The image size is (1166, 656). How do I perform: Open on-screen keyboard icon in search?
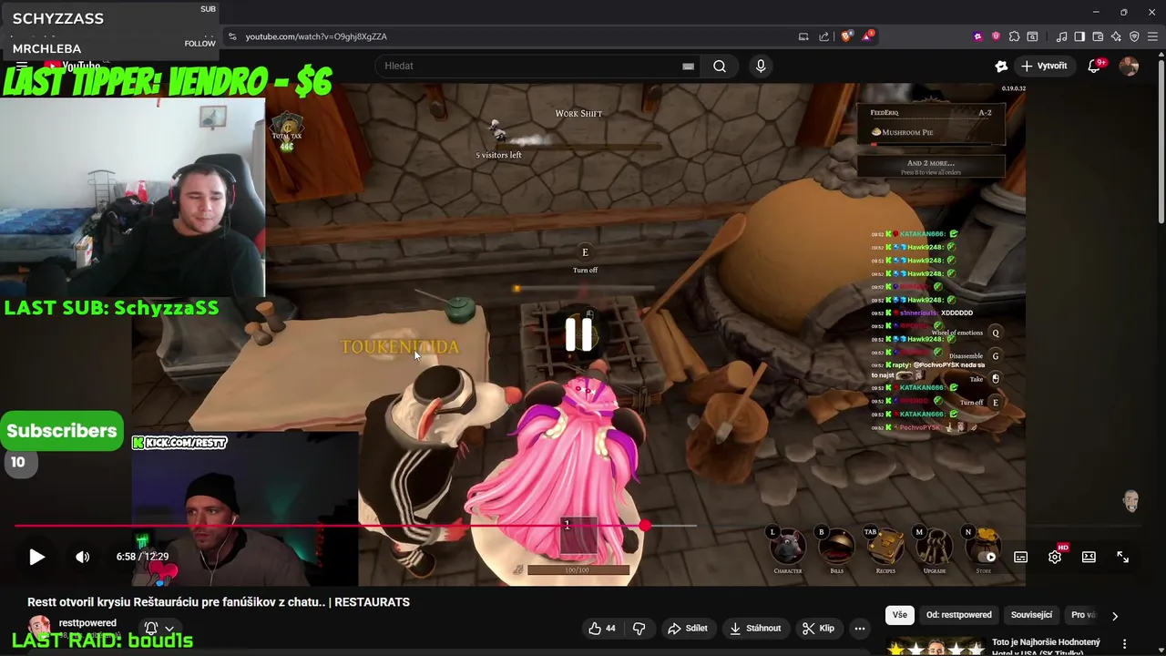point(688,66)
